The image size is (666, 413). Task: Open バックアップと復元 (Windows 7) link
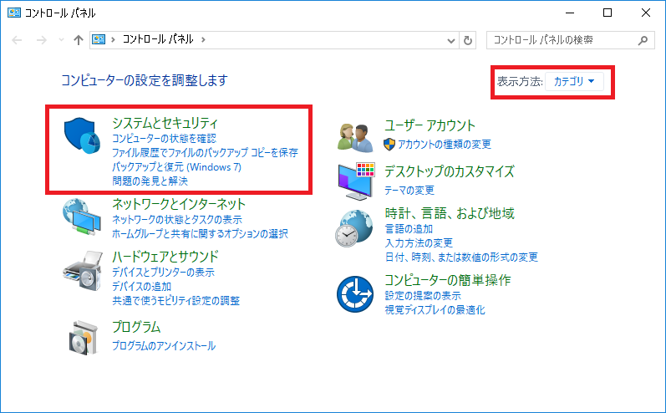pos(176,167)
